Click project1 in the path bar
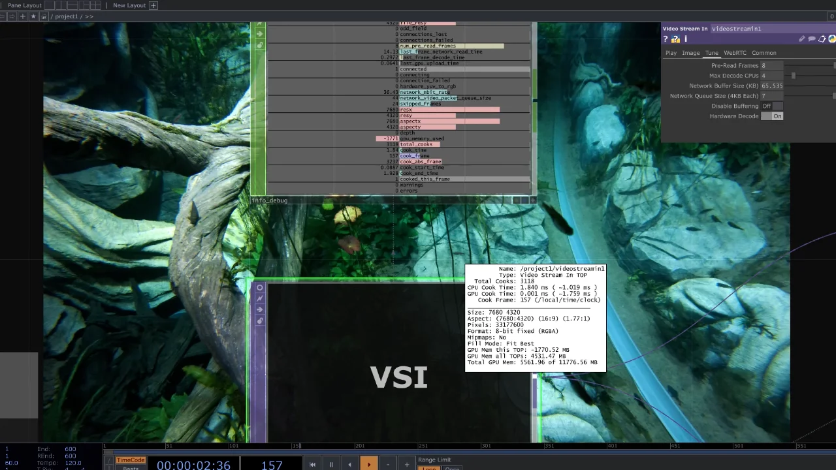Screen dimensions: 836x470 66,16
